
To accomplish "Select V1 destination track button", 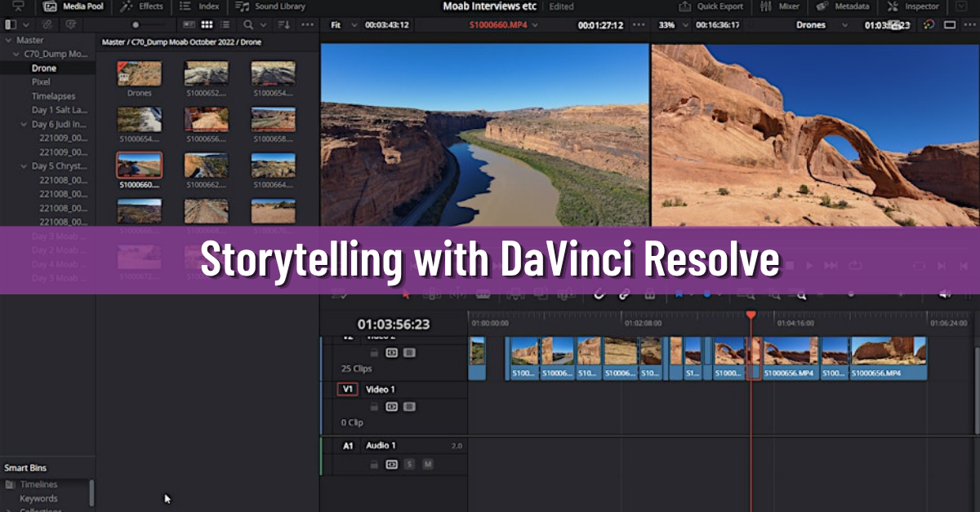I will tap(348, 389).
